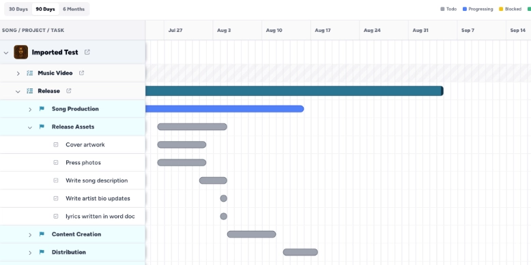The height and width of the screenshot is (265, 531).
Task: Select the Write song description bar
Action: 213,181
